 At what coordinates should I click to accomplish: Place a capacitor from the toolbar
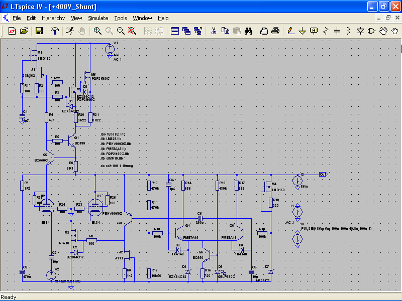coord(337,31)
